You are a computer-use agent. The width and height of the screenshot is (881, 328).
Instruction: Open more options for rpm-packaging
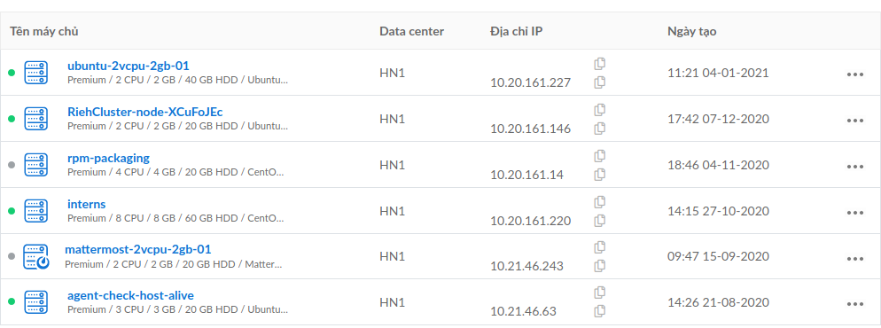854,167
